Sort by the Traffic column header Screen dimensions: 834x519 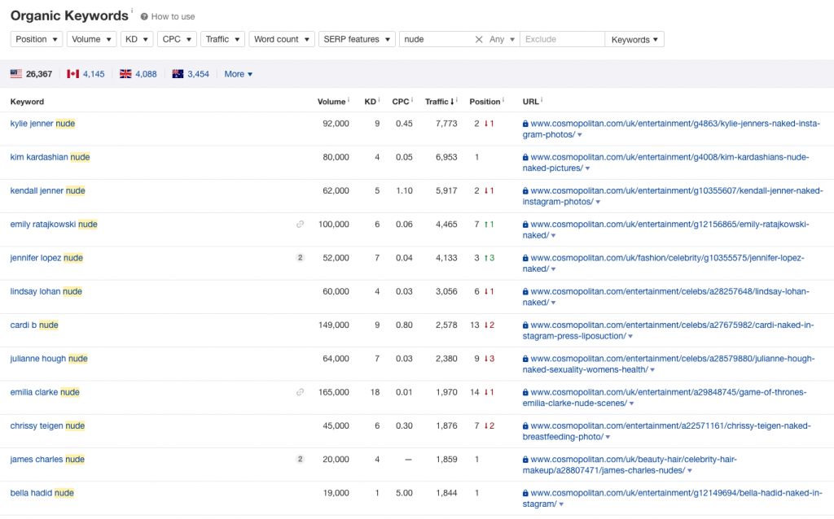439,102
